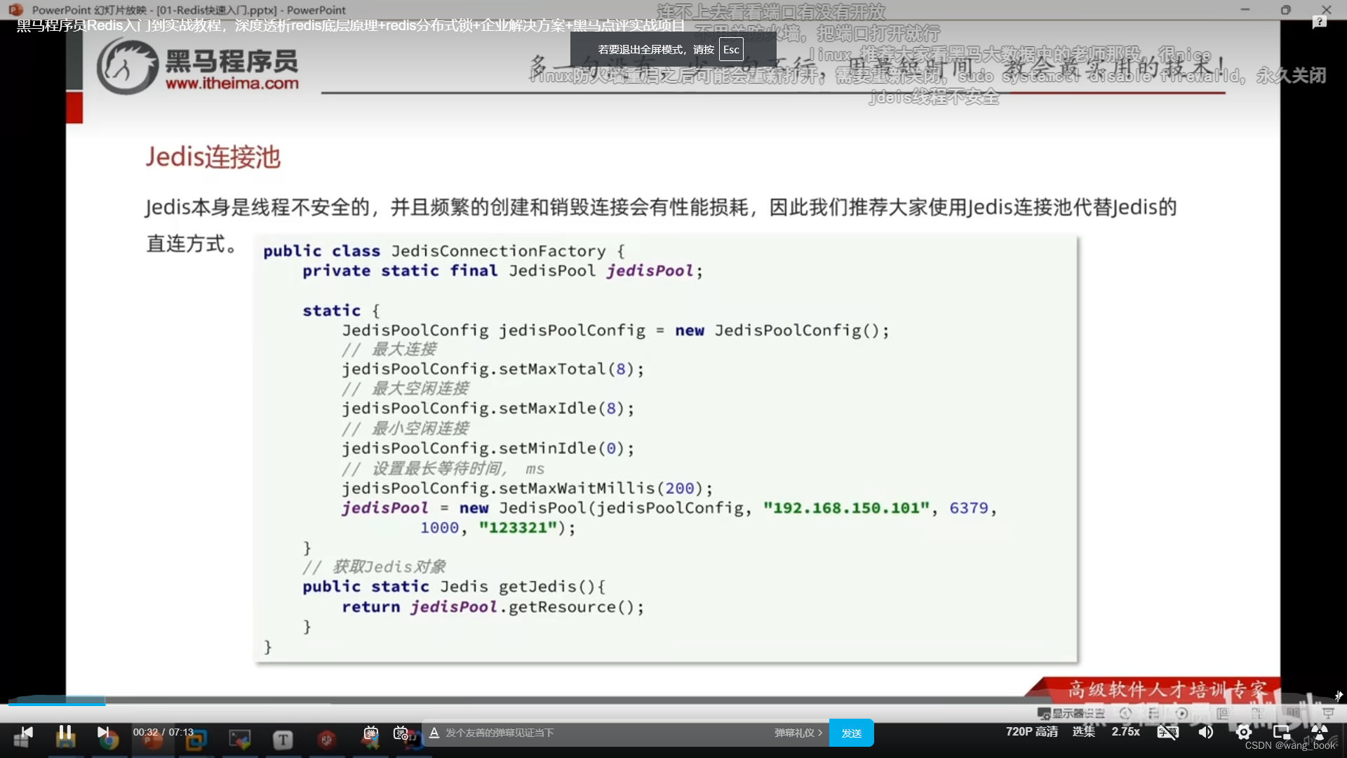Open danmaku font style options
This screenshot has width=1347, height=758.
click(434, 733)
